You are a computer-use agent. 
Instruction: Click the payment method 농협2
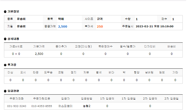87,106
